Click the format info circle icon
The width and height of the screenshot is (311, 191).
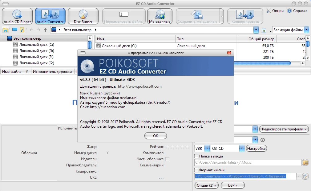(263, 140)
